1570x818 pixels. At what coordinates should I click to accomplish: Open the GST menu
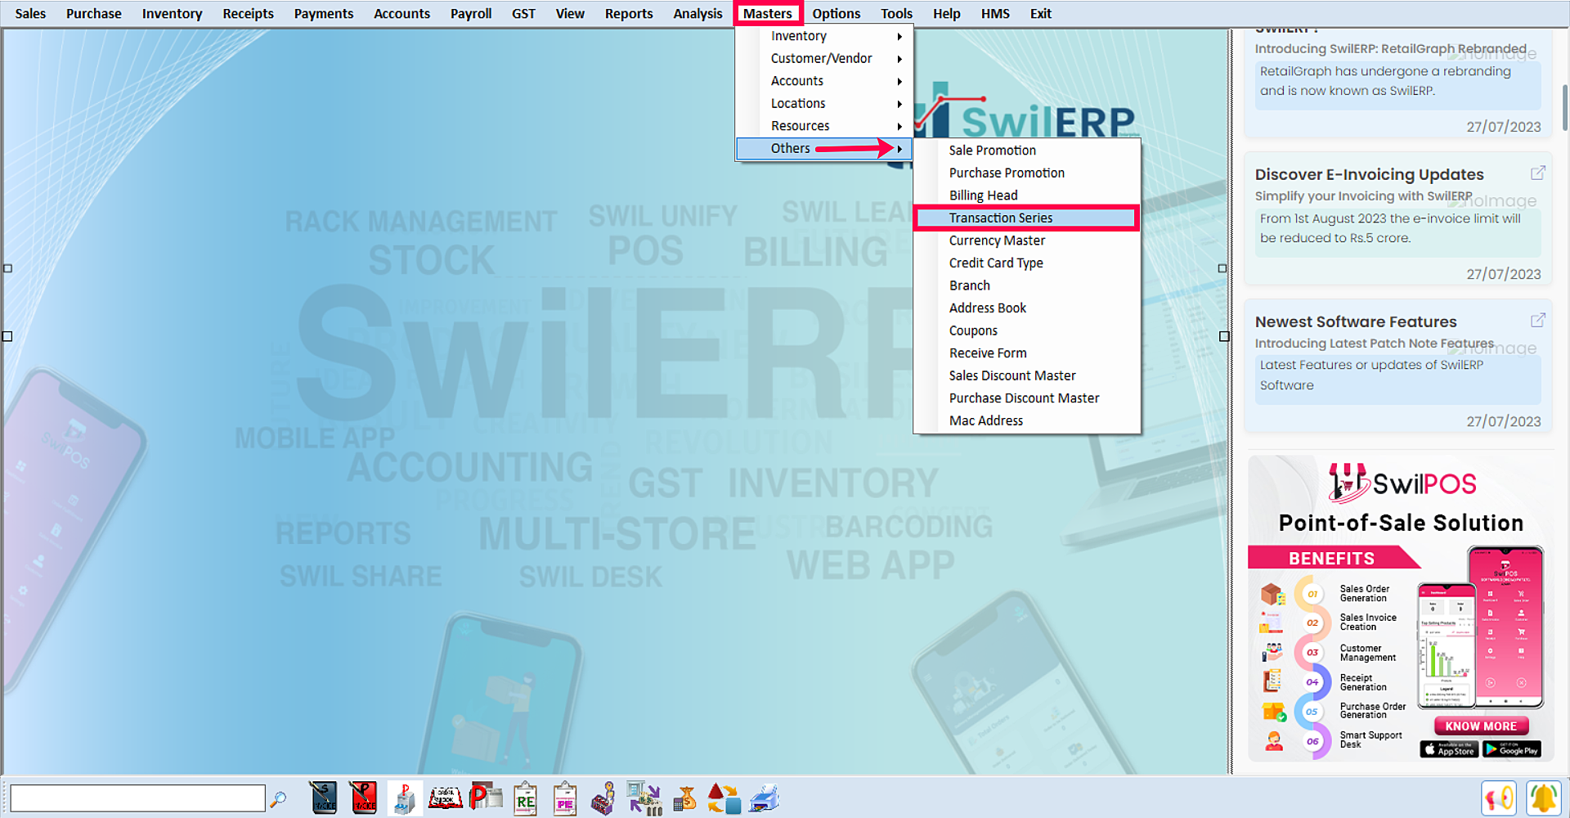(x=523, y=13)
